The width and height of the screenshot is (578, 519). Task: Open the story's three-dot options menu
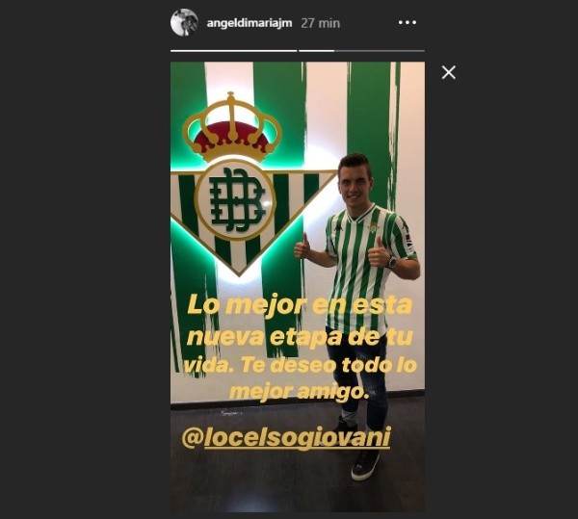coord(407,23)
